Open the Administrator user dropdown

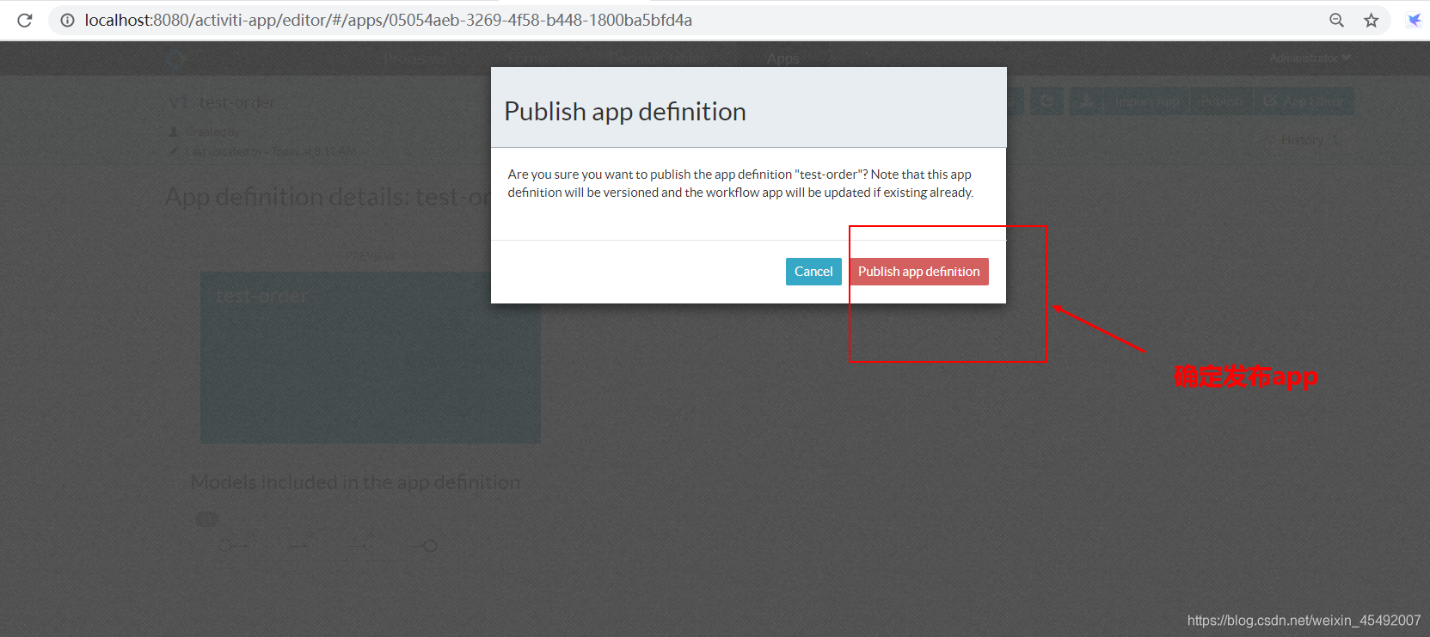[1310, 58]
